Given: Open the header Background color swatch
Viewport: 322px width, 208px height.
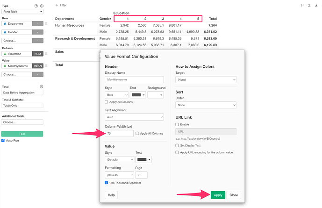Looking at the screenshot, I should click(156, 95).
